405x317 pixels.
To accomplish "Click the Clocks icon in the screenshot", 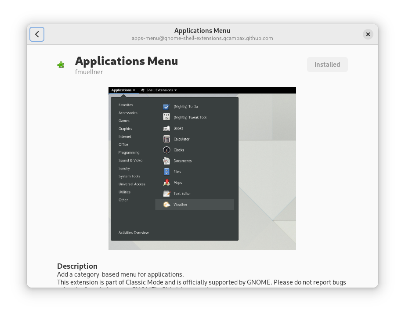I will click(166, 150).
